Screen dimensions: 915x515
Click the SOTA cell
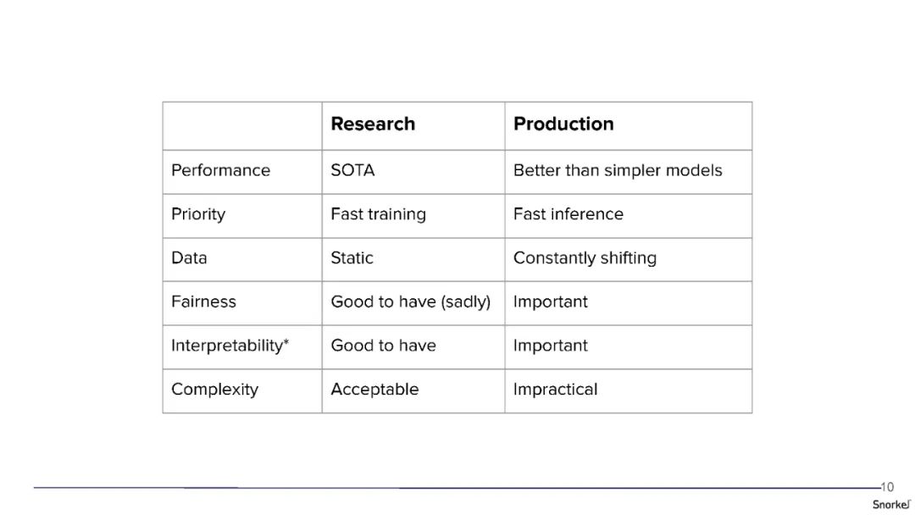[352, 170]
